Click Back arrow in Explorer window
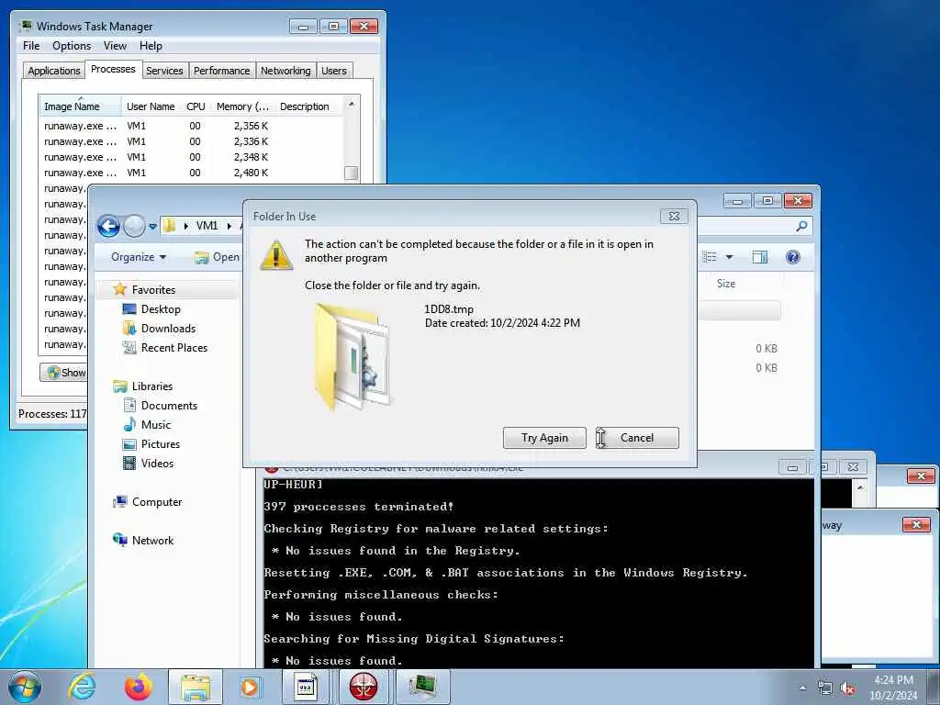The height and width of the screenshot is (705, 940). tap(108, 226)
